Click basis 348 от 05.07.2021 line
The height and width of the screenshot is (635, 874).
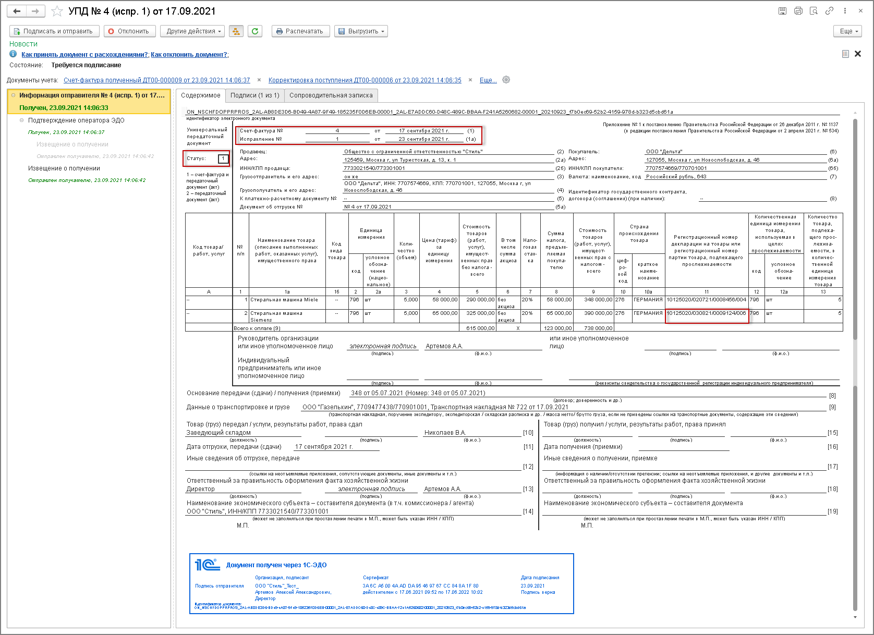pyautogui.click(x=418, y=393)
